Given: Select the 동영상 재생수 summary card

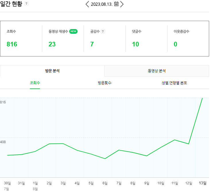Looking at the screenshot, I should click(x=63, y=39).
